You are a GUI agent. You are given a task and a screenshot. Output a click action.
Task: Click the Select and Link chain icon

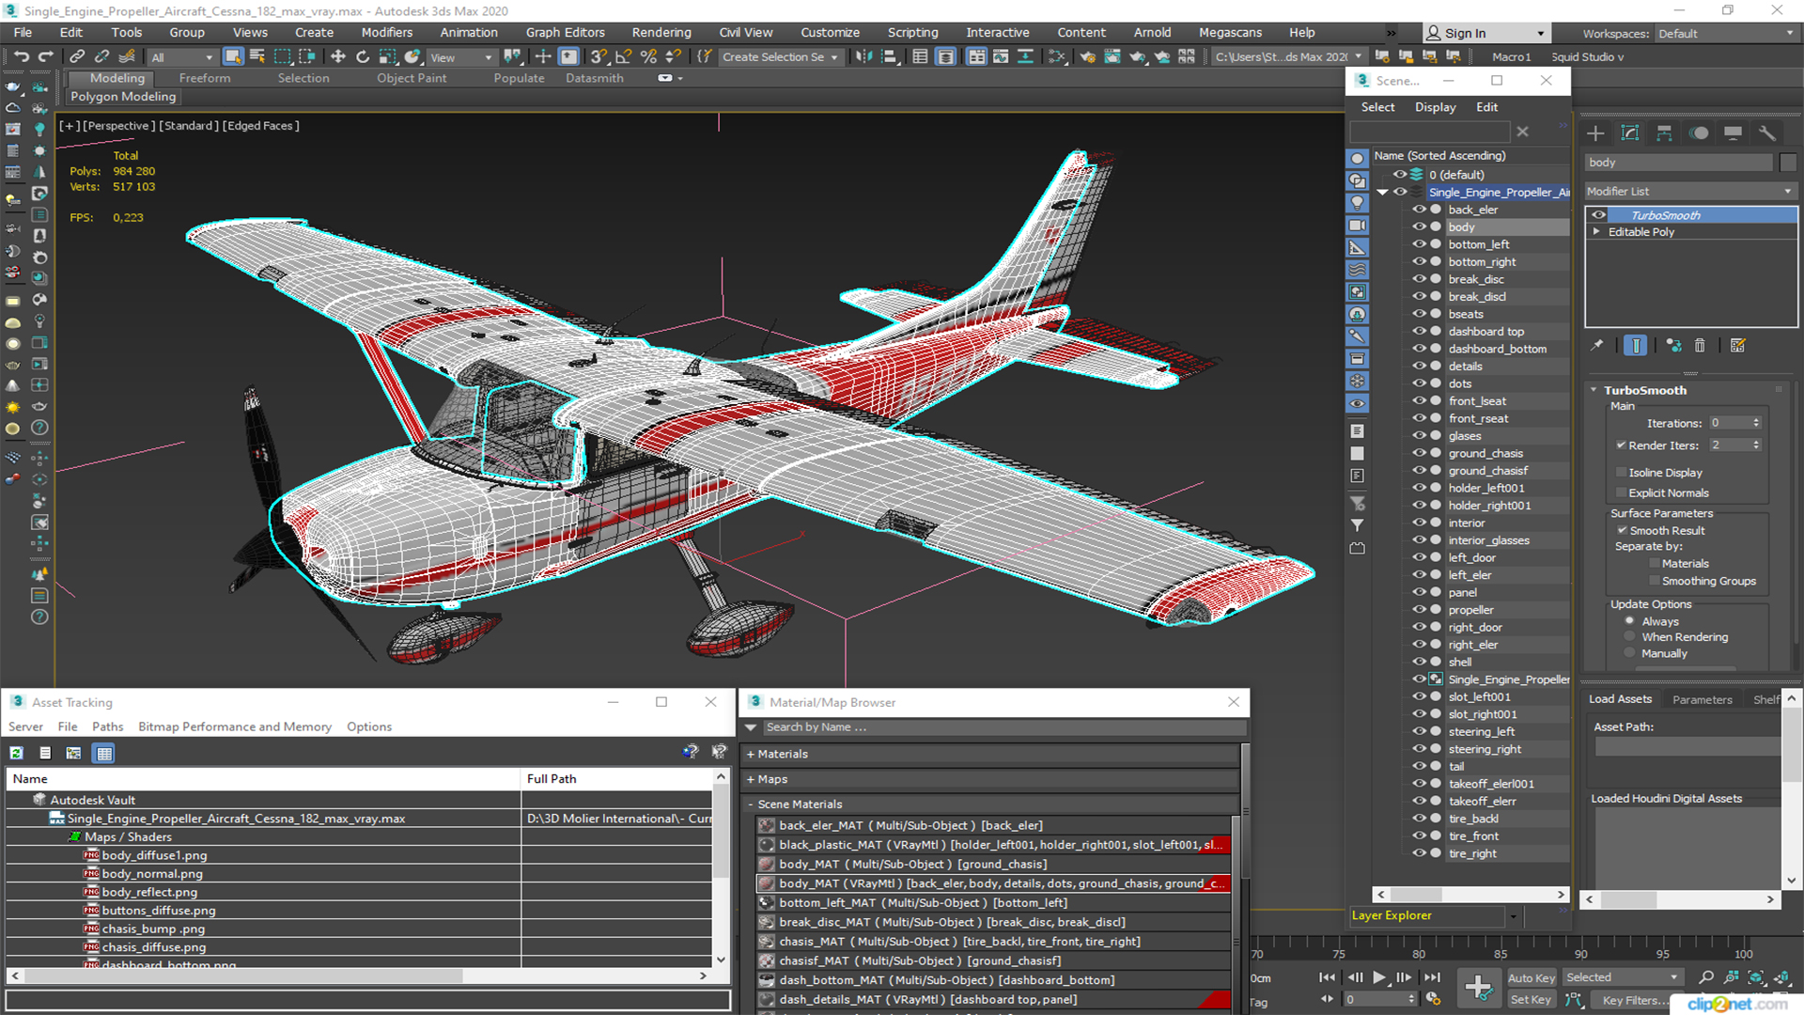(77, 56)
